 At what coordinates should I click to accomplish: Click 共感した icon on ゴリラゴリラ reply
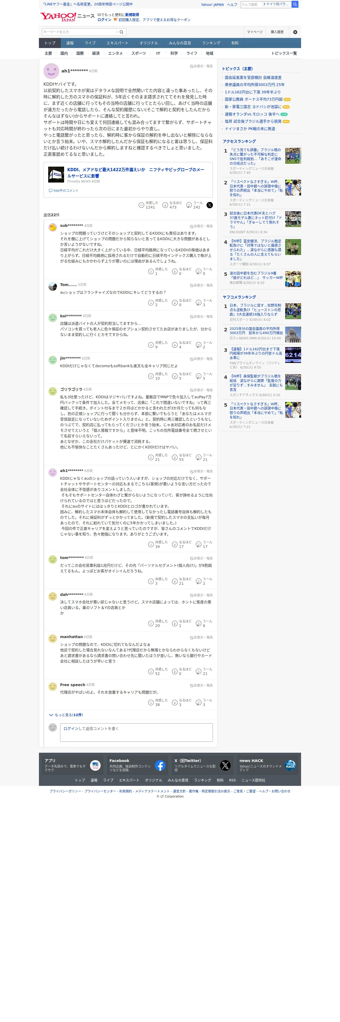pos(151,457)
